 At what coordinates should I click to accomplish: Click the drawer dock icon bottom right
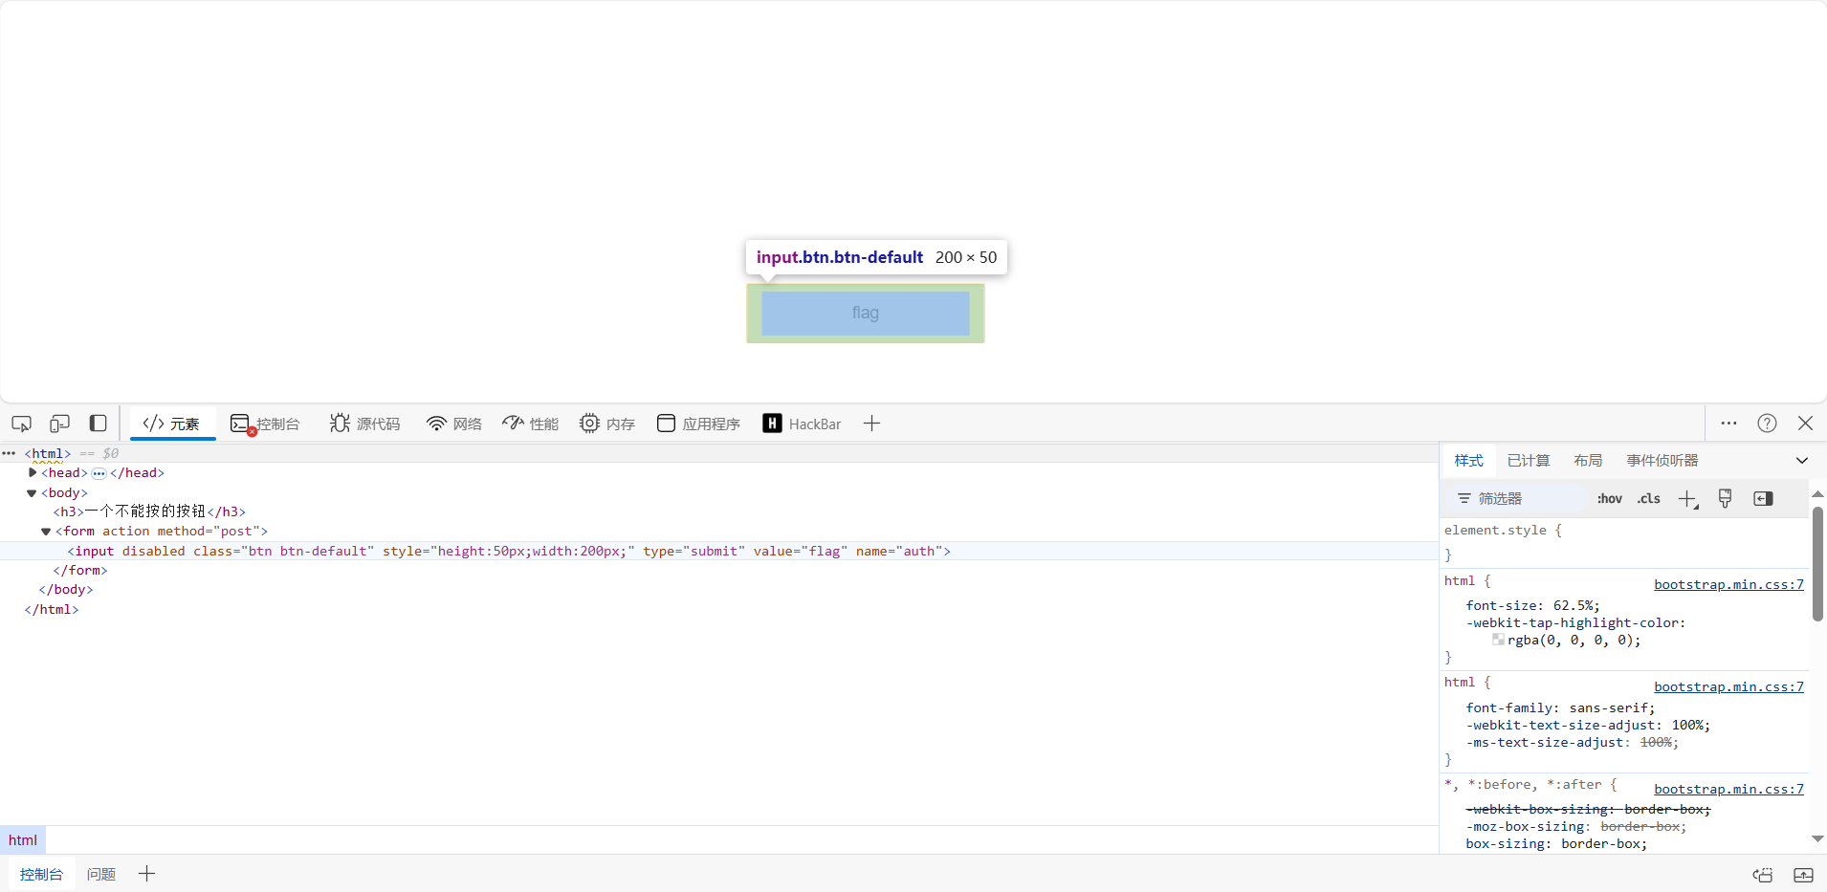coord(1763,875)
